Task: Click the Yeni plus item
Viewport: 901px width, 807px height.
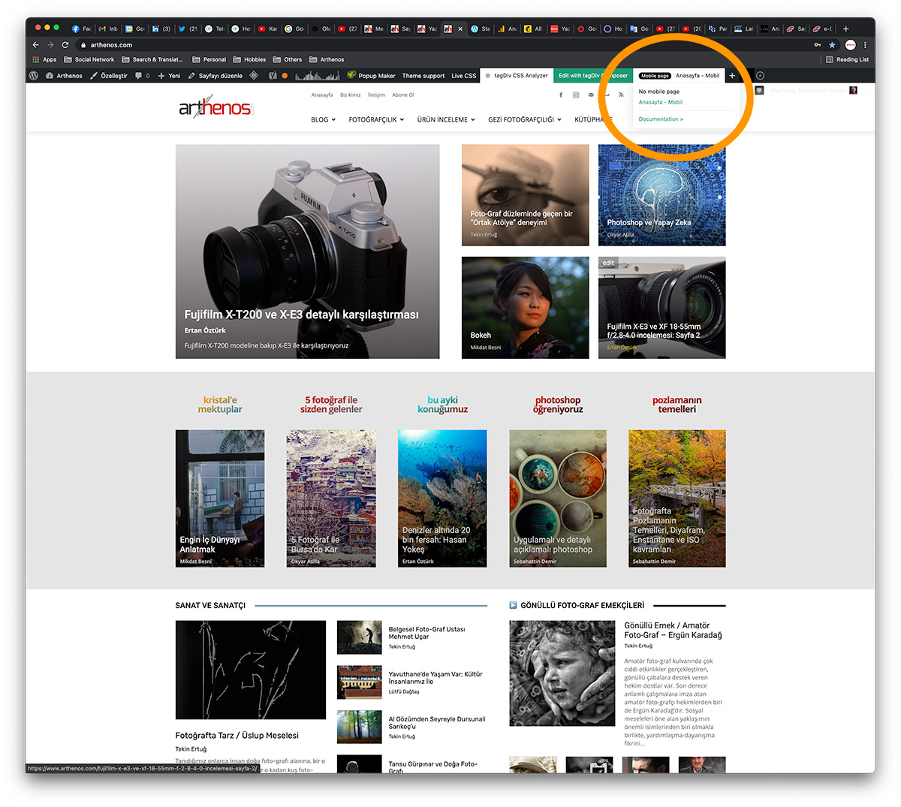Action: pos(169,76)
